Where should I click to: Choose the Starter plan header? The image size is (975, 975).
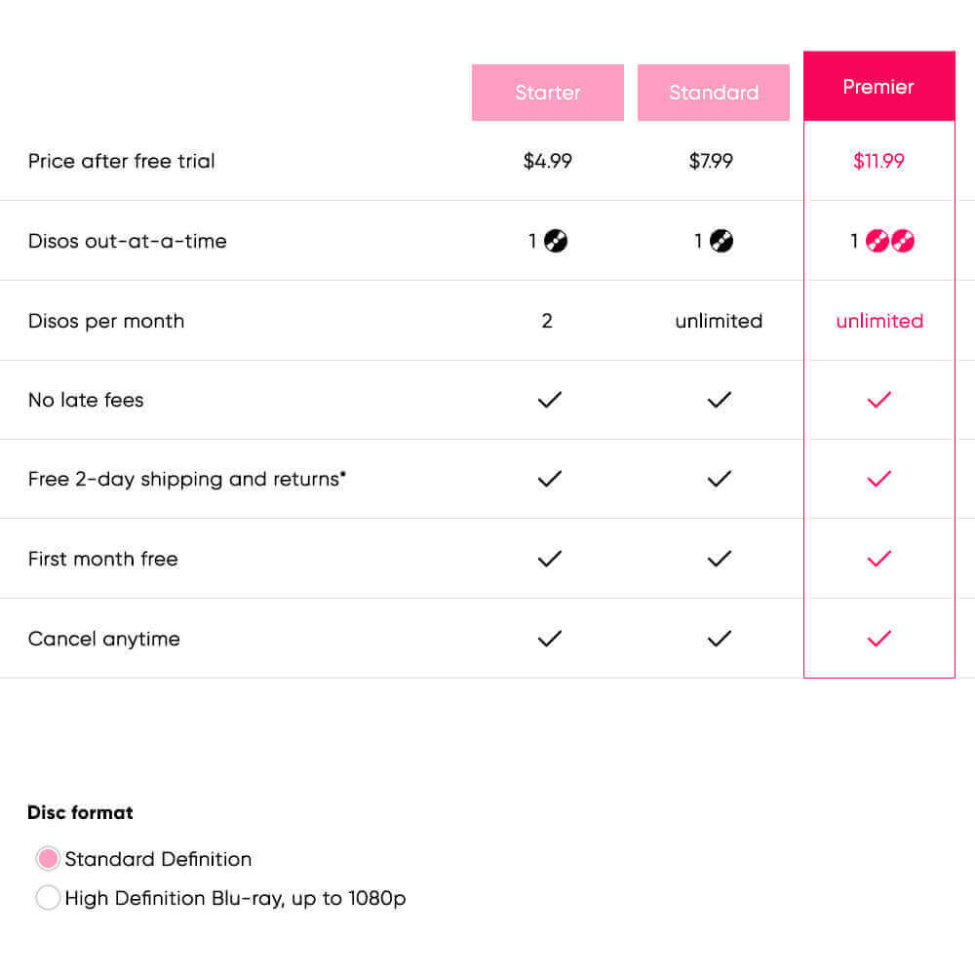pos(547,92)
